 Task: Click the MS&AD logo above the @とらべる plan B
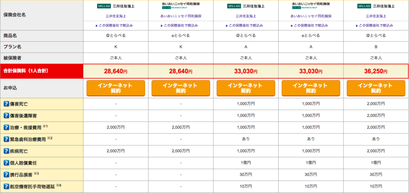pos(376,6)
